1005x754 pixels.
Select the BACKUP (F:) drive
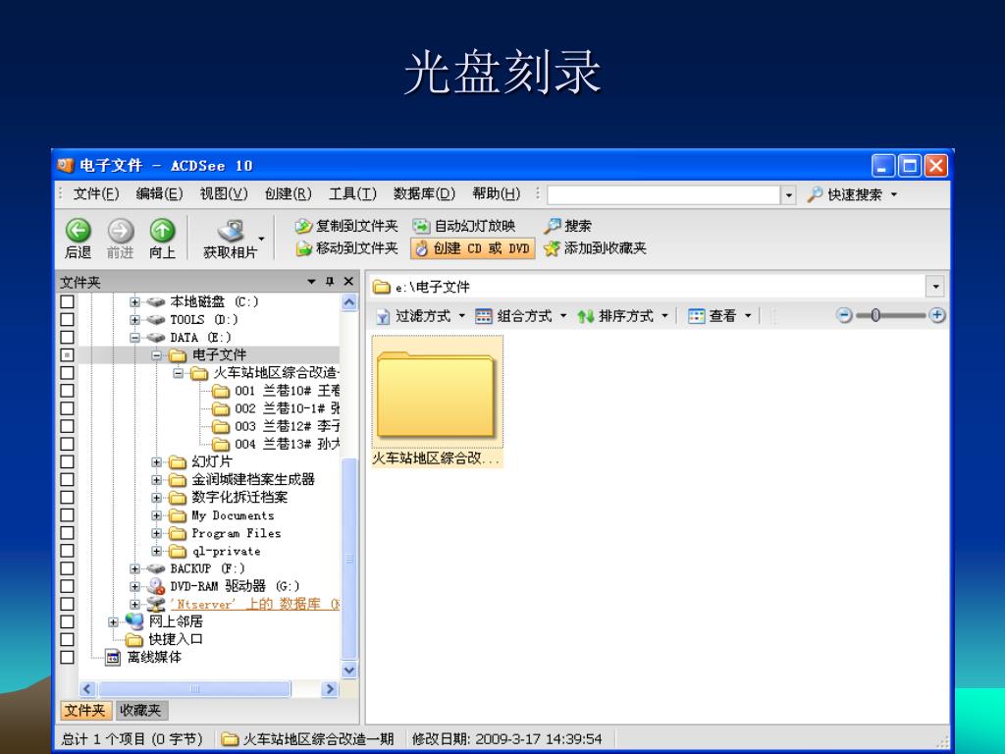(207, 568)
